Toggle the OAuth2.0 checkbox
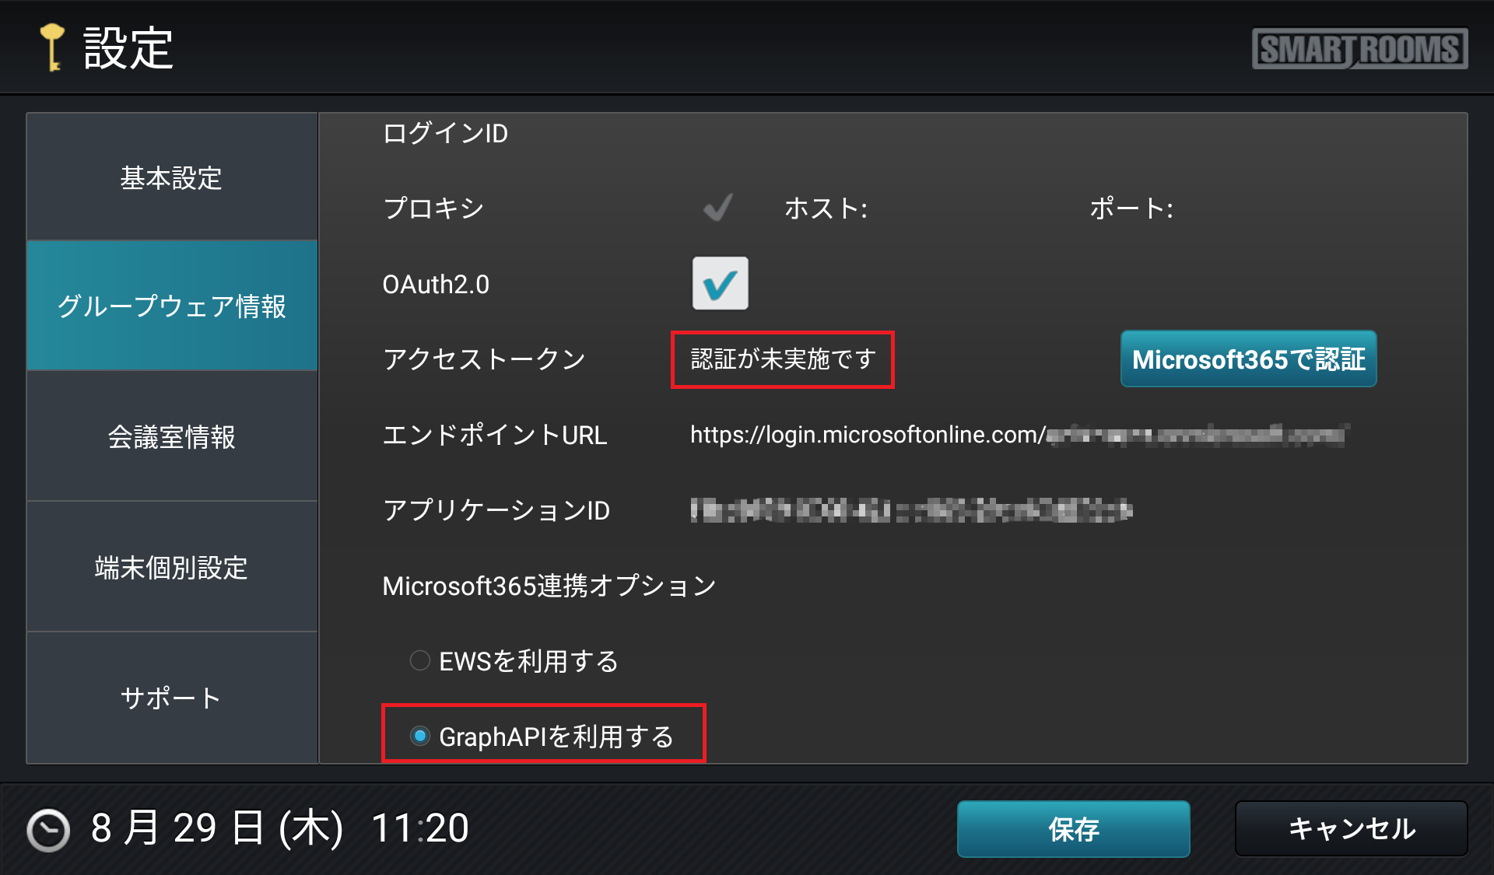This screenshot has height=875, width=1494. click(720, 283)
